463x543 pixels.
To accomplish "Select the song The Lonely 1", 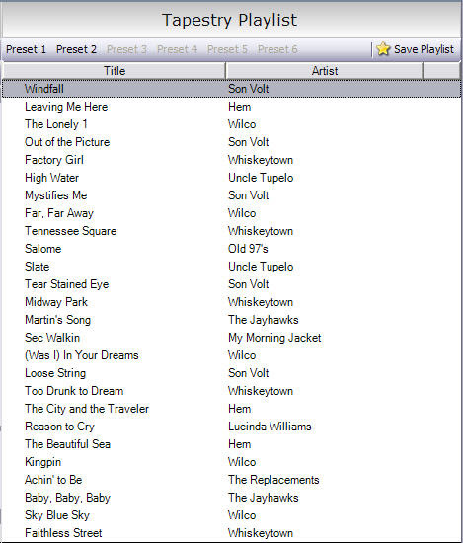I will tap(56, 124).
